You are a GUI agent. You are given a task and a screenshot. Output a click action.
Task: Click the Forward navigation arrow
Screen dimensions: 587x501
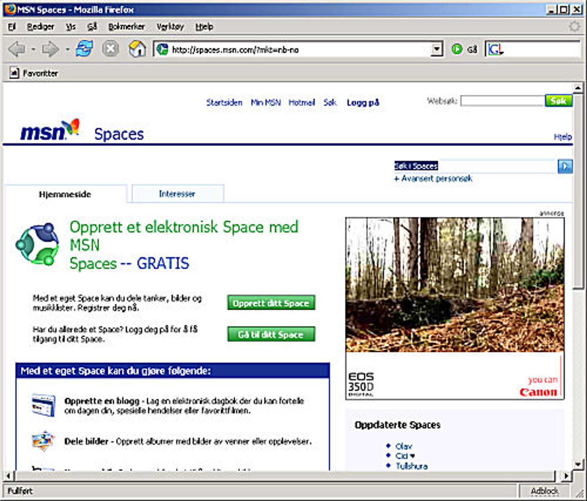(x=50, y=49)
